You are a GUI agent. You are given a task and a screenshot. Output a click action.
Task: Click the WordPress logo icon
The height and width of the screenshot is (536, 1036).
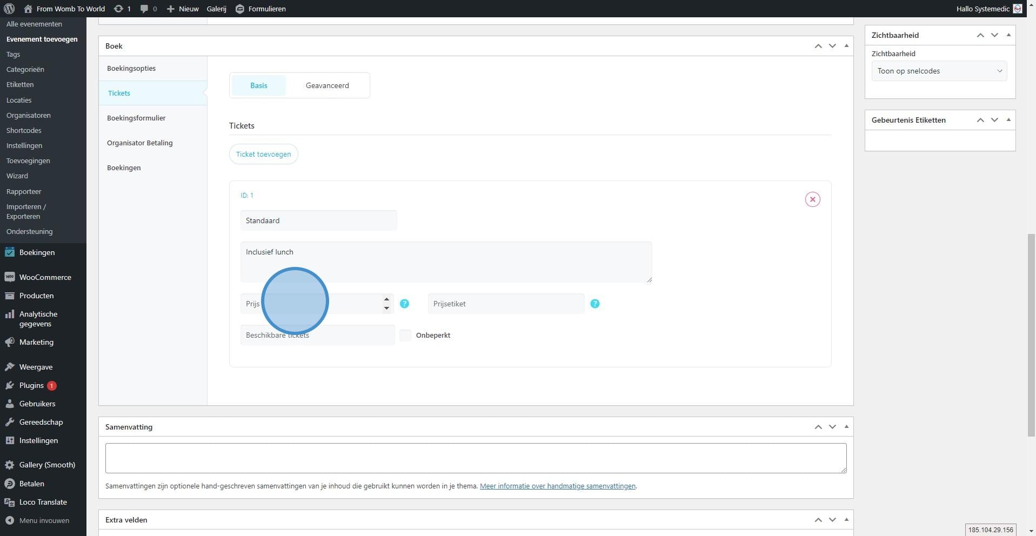point(9,9)
